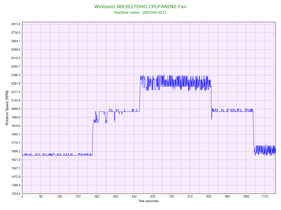This screenshot has width=281, height=210.
Task: Click the y-axis value 2738.5
Action: point(16,33)
